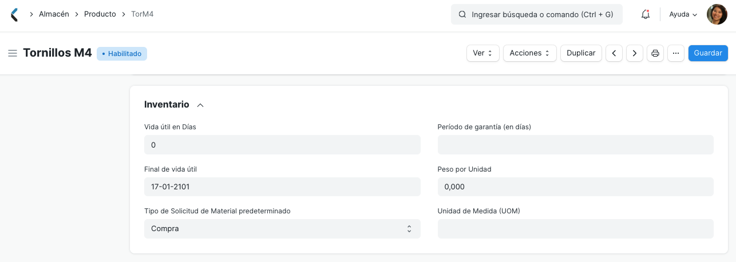This screenshot has width=736, height=262.
Task: Click the app logo home icon
Action: [14, 14]
